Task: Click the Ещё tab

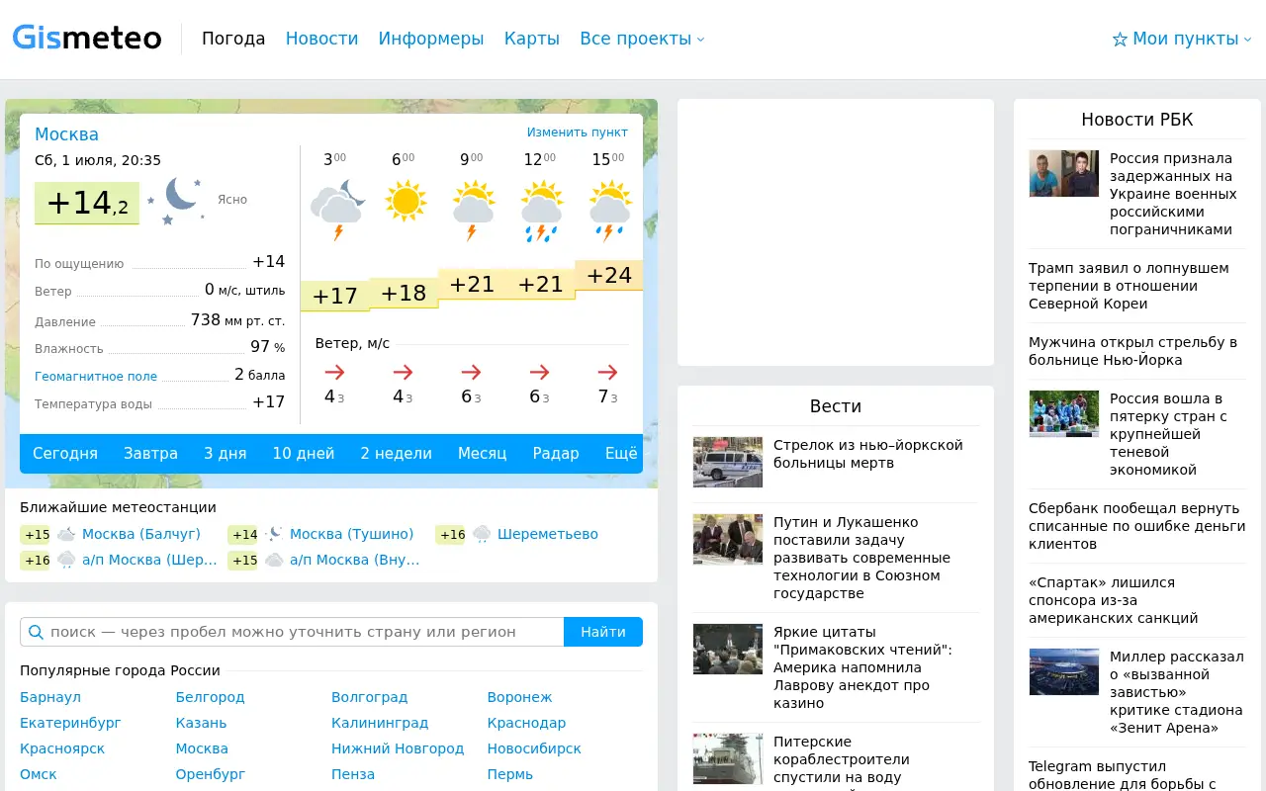Action: coord(621,454)
